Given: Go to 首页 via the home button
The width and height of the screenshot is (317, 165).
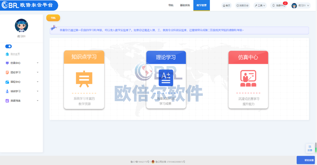Looking at the screenshot, I should click(226, 5).
